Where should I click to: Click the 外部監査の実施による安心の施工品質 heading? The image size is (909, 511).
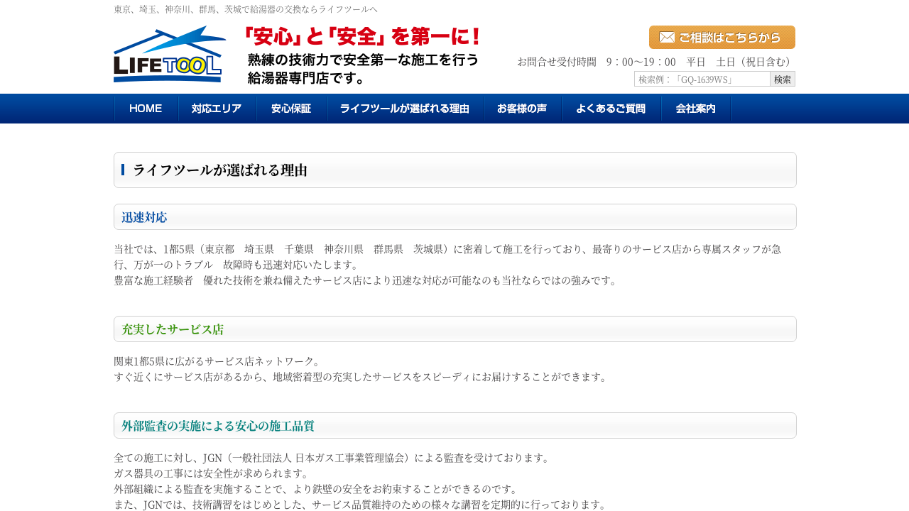218,426
